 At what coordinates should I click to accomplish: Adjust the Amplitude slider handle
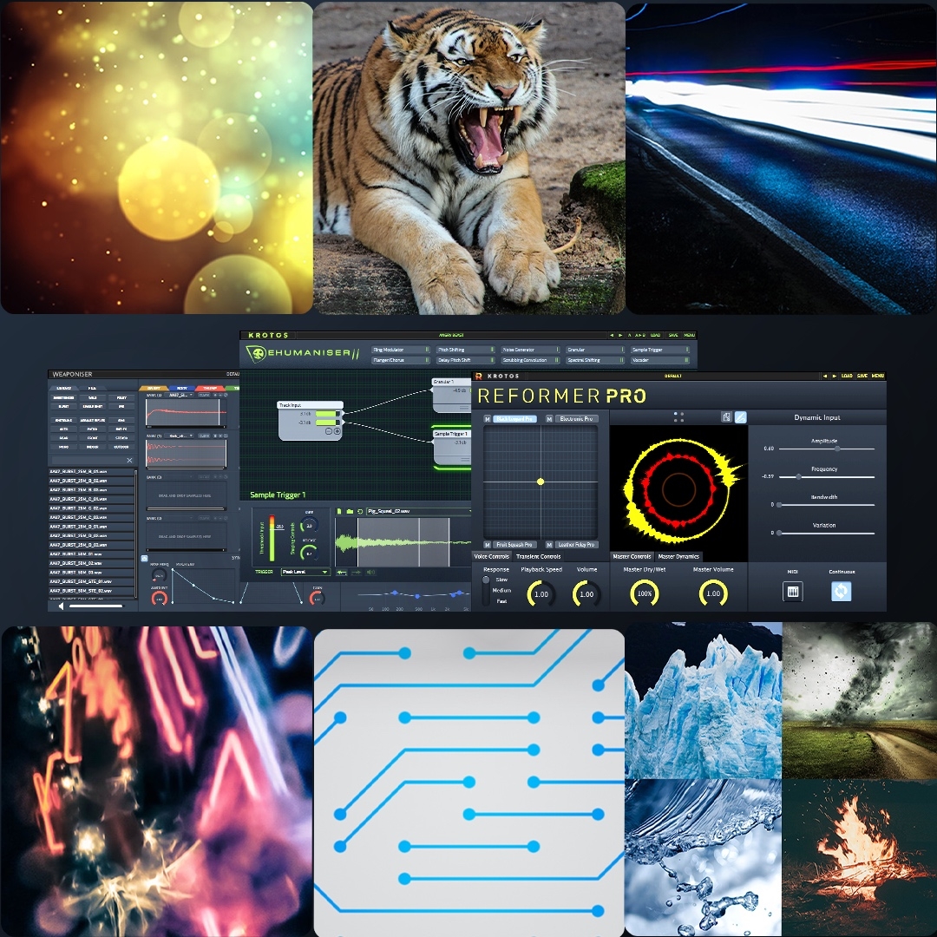click(x=837, y=449)
